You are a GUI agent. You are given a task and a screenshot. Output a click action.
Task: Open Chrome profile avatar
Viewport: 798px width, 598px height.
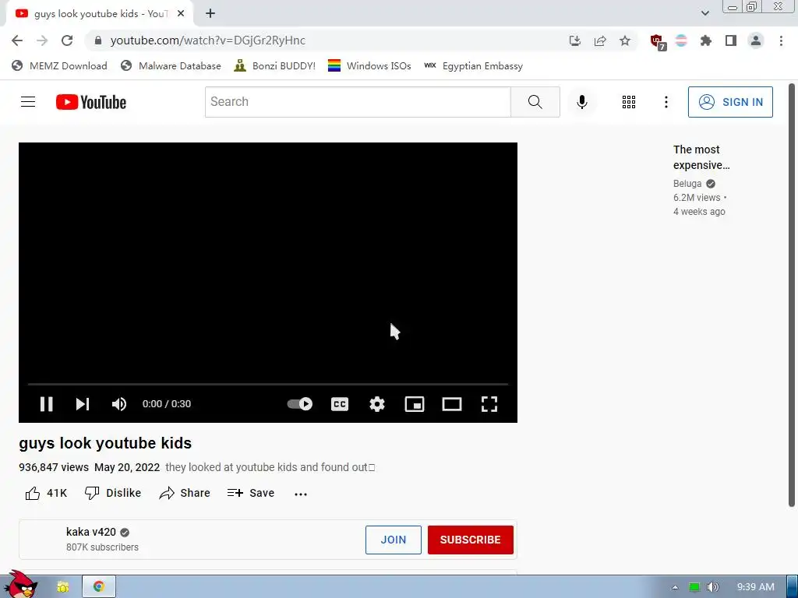[x=756, y=40]
